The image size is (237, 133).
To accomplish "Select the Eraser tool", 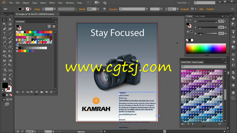I will click(10, 42).
